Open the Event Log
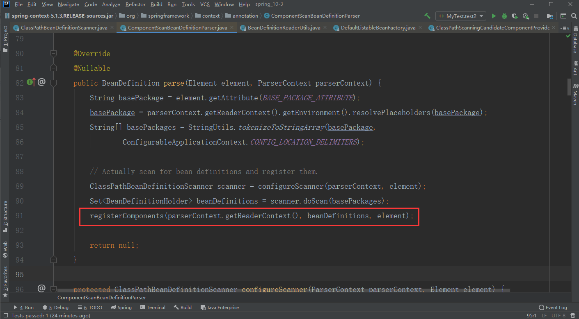Screen dimensions: 579x319 553,308
